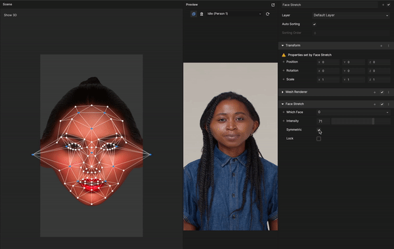Viewport: 394px width, 249px height.
Task: Click the preview image of the person
Action: tap(230, 147)
